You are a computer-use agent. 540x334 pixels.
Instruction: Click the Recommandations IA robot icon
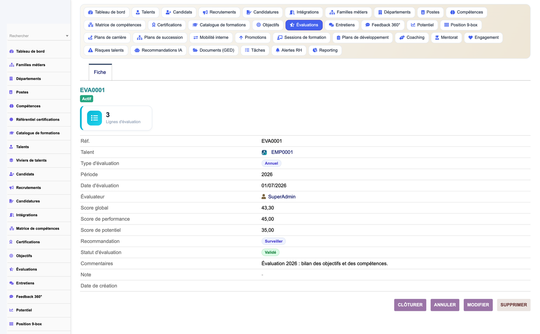click(x=137, y=50)
